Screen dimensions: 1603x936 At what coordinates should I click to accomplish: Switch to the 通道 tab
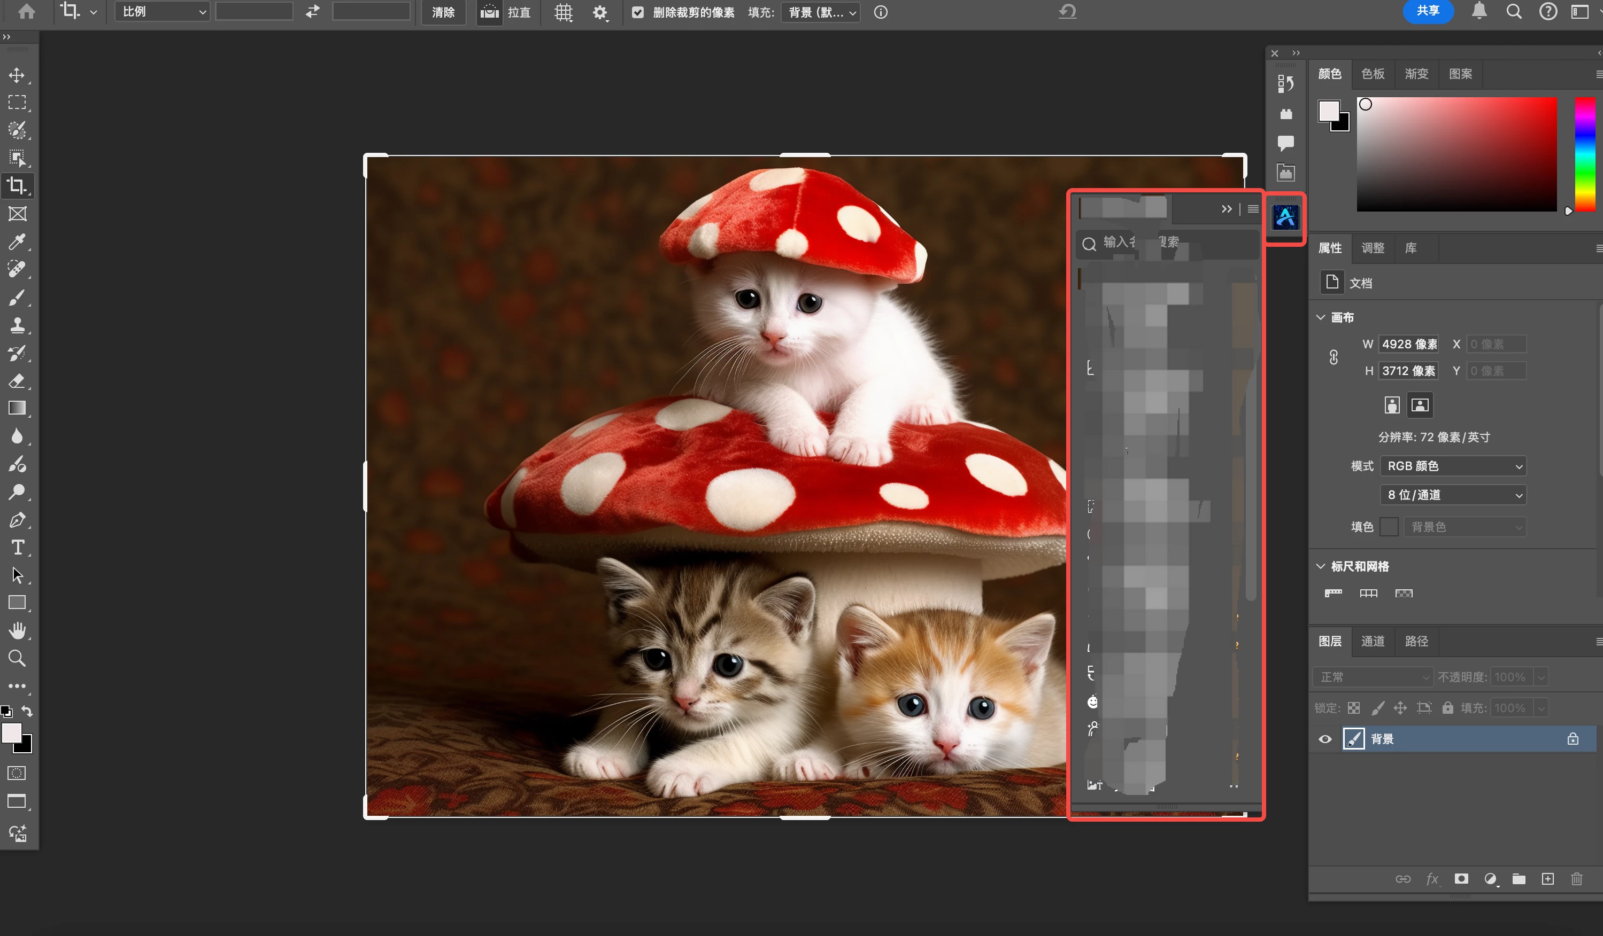click(x=1372, y=641)
